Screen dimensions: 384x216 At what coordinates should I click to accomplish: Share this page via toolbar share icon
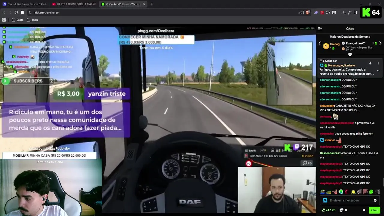[x=300, y=13]
